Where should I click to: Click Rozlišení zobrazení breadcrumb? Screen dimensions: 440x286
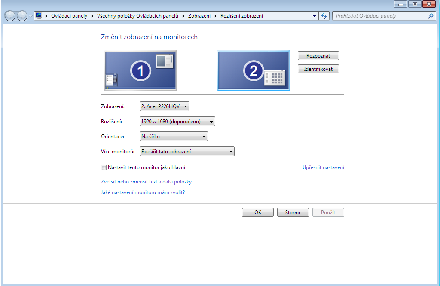241,16
